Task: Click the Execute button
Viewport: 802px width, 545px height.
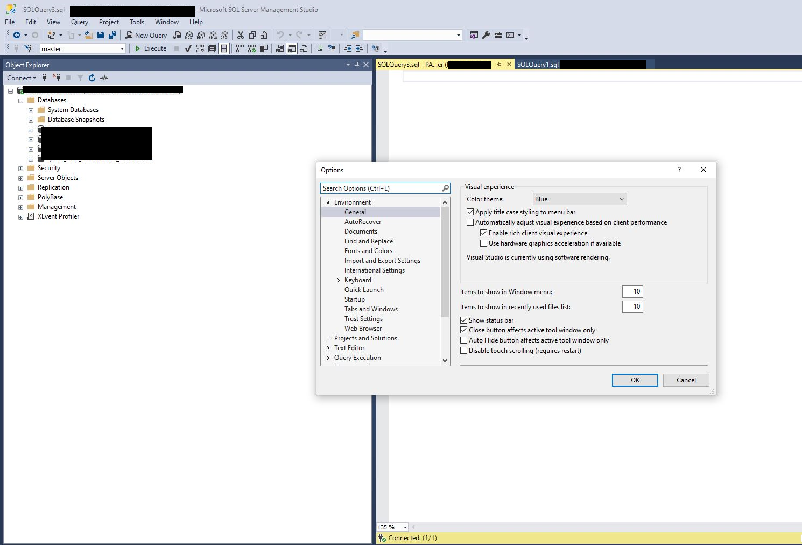Action: pyautogui.click(x=150, y=48)
